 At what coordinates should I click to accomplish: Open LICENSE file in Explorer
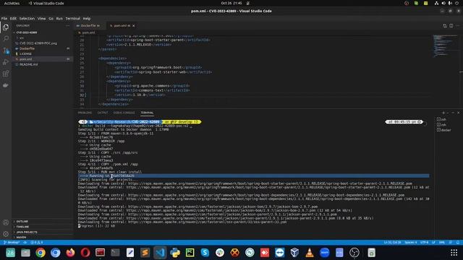(x=42, y=53)
